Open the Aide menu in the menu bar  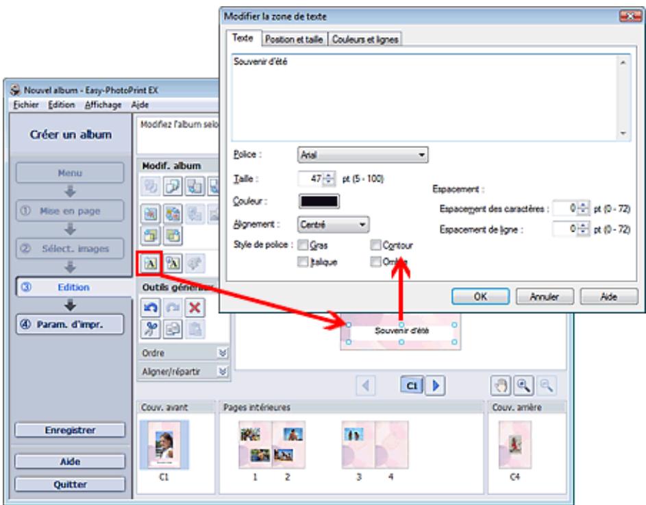click(x=140, y=105)
